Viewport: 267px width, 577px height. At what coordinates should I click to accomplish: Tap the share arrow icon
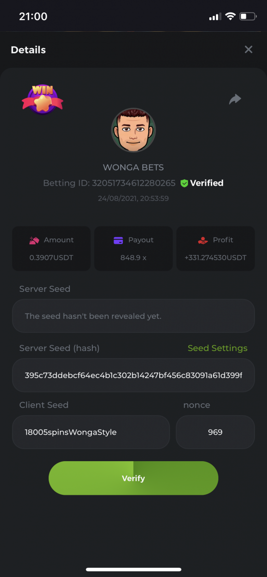(235, 99)
